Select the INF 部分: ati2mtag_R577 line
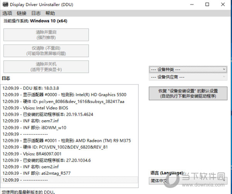232x194 pixels. pyautogui.click(x=69, y=173)
